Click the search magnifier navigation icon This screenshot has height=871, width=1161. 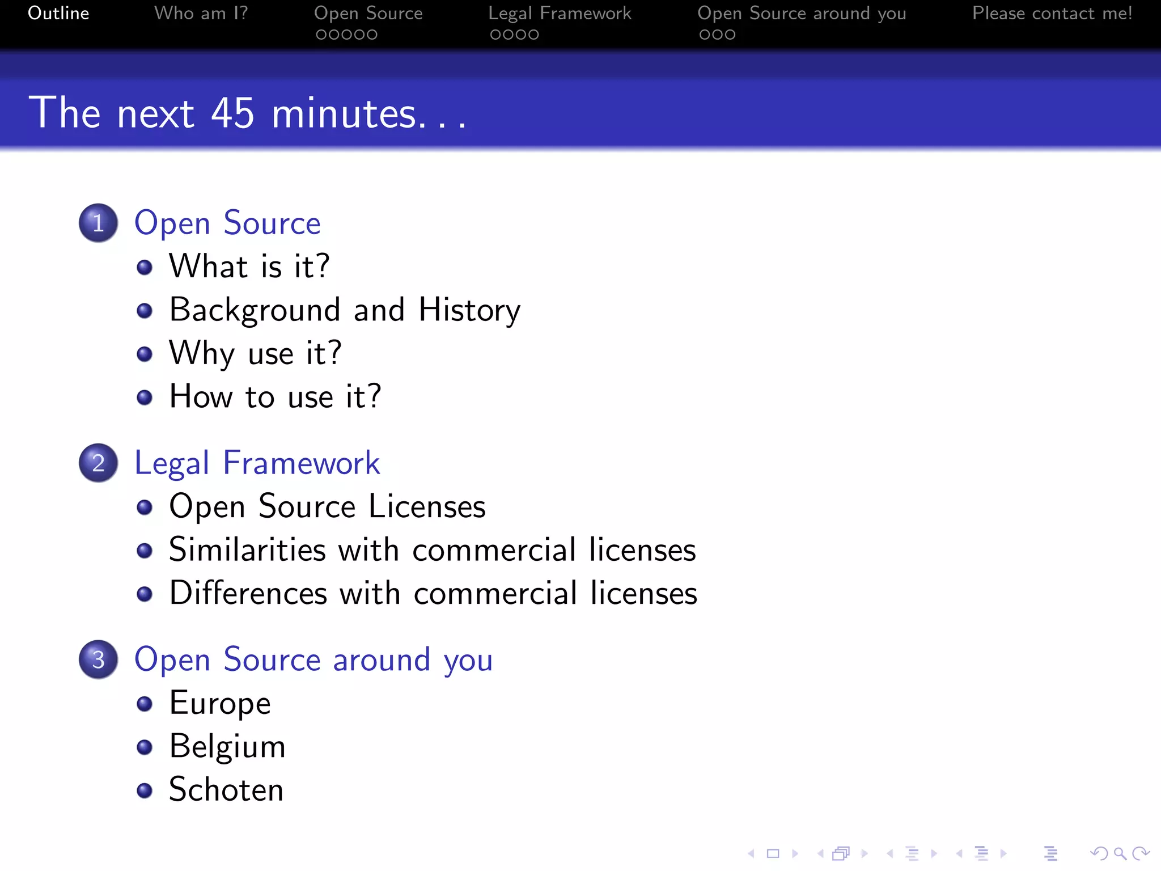coord(1120,853)
